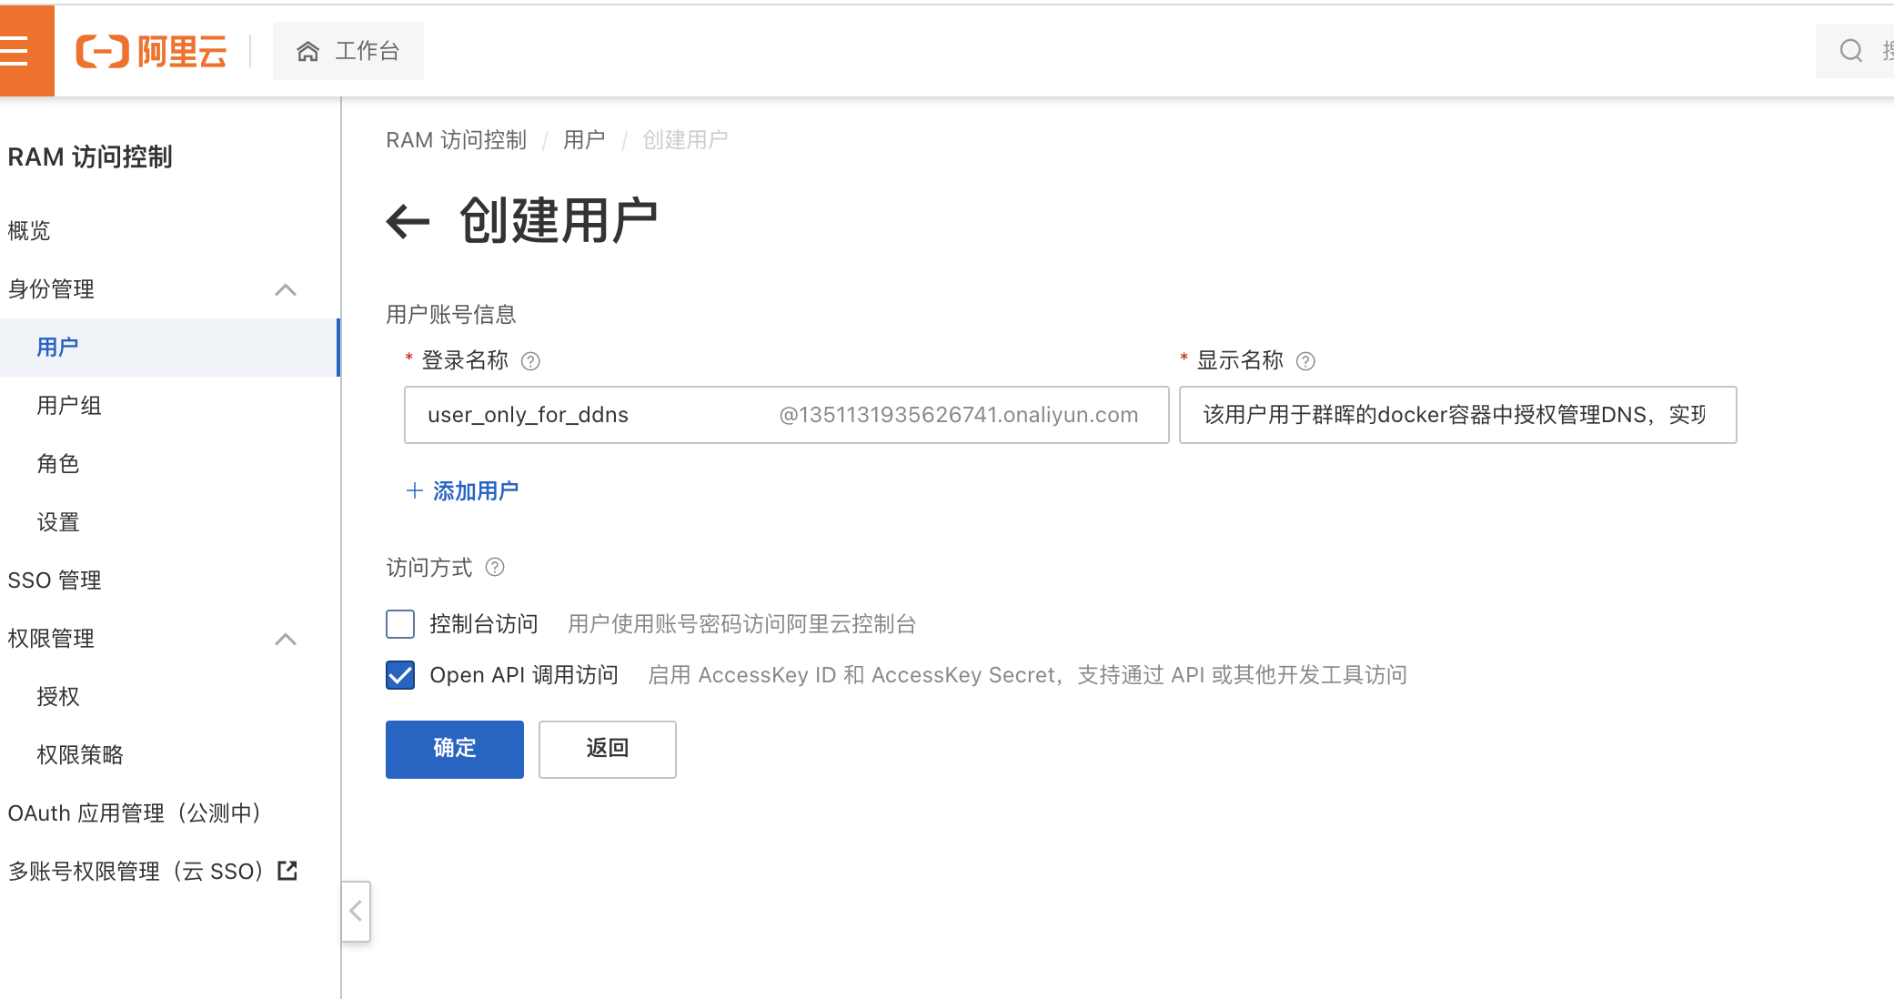Click the 确定 button
This screenshot has height=999, width=1894.
pyautogui.click(x=454, y=749)
